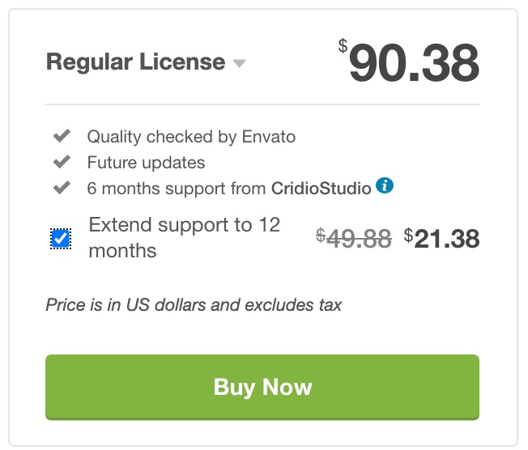Screen dimensions: 528x450
Task: Open the CridioStudio author link
Action: (321, 188)
